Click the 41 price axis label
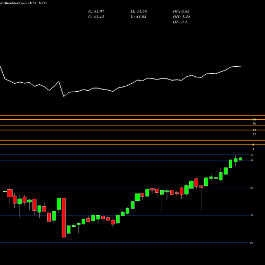Image resolution: width=265 pixels, height=265 pixels. [x=252, y=160]
